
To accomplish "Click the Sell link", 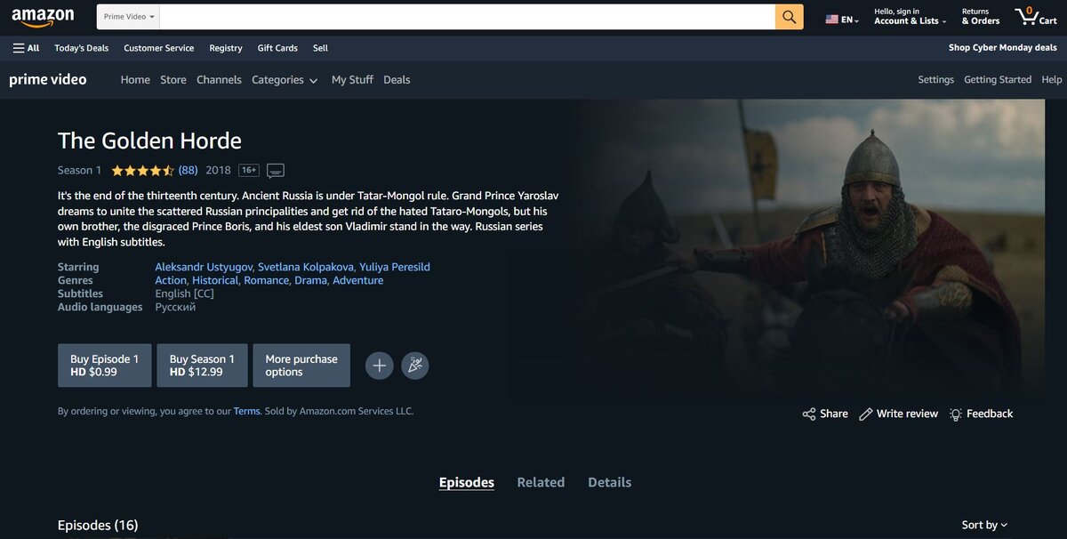I will (320, 48).
